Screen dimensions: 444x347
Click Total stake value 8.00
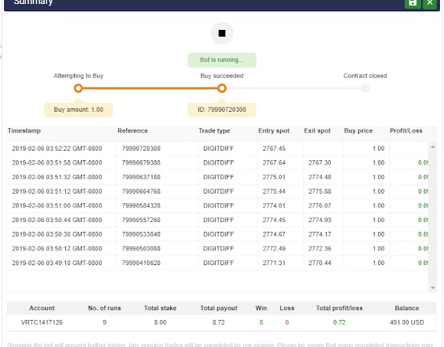click(x=160, y=322)
